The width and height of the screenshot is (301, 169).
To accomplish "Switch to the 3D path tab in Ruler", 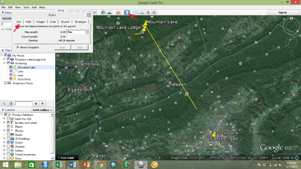I will (x=65, y=22).
